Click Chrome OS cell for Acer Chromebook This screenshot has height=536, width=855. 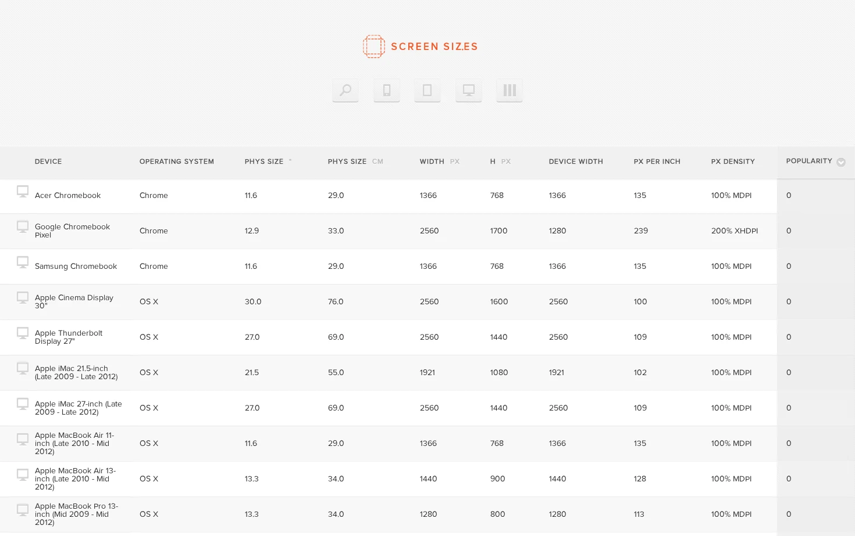(x=154, y=195)
